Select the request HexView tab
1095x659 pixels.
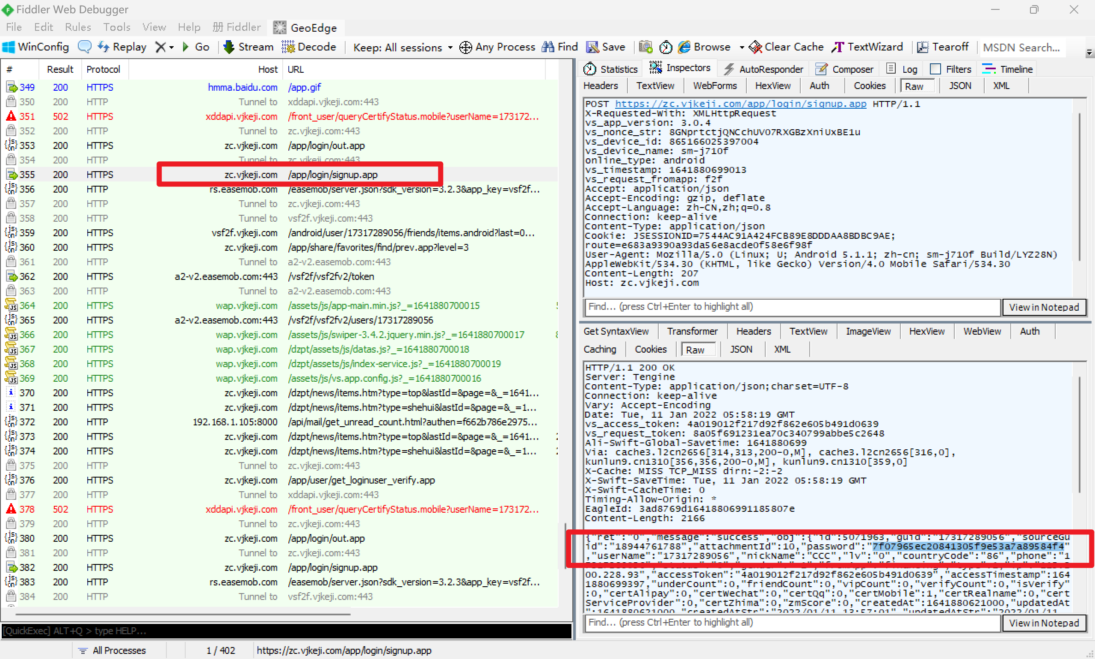coord(773,86)
